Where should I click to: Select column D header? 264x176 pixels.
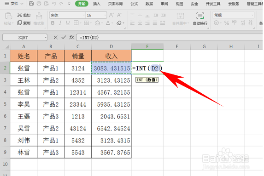[x=111, y=46]
